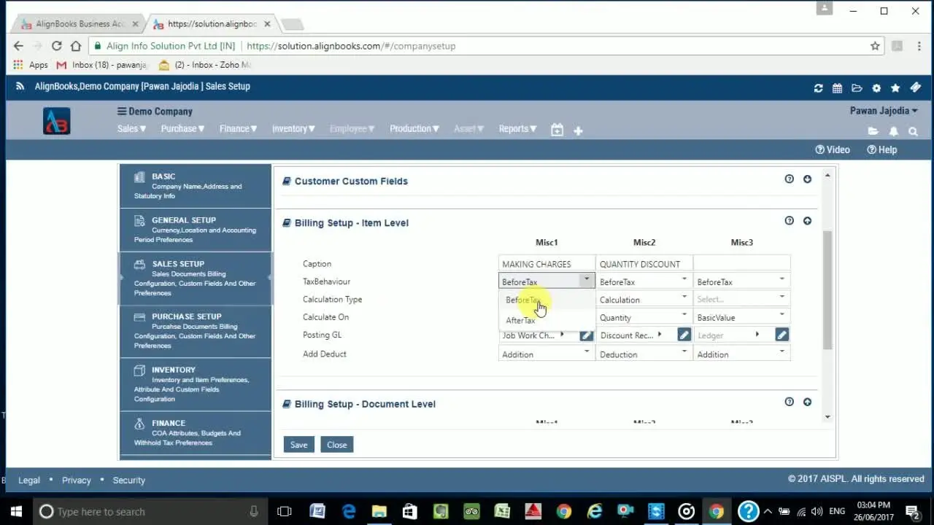Click the Save button
Screen dimensions: 934x525
[298, 445]
